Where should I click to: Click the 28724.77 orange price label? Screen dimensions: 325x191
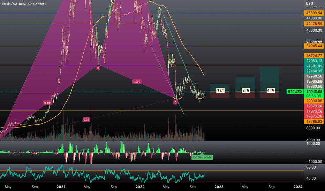(x=314, y=56)
